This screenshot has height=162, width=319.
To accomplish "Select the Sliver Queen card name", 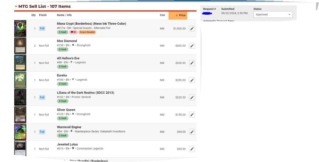I will (x=66, y=110).
